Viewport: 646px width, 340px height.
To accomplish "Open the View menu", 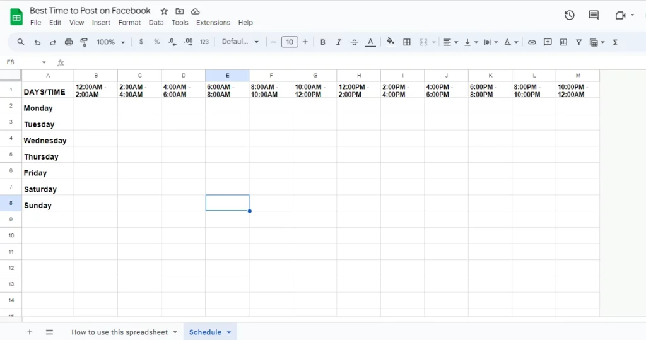I will tap(76, 23).
